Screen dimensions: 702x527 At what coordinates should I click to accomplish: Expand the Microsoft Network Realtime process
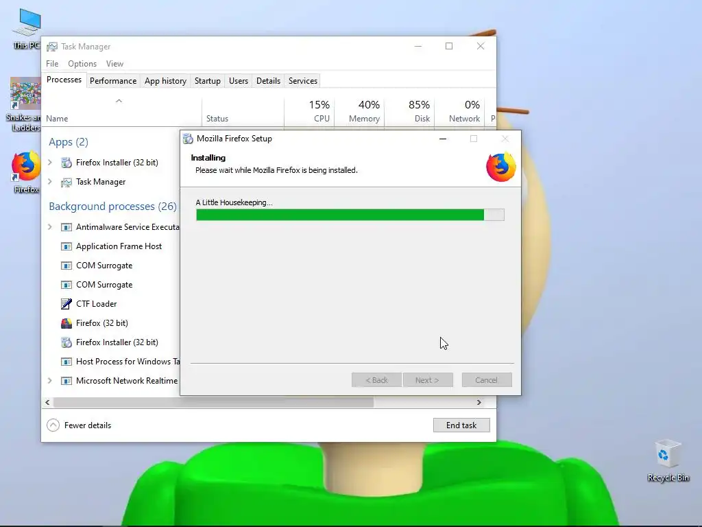[x=49, y=381]
